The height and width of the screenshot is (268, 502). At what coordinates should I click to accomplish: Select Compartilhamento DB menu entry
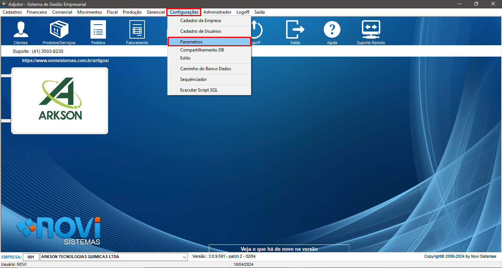click(209, 50)
